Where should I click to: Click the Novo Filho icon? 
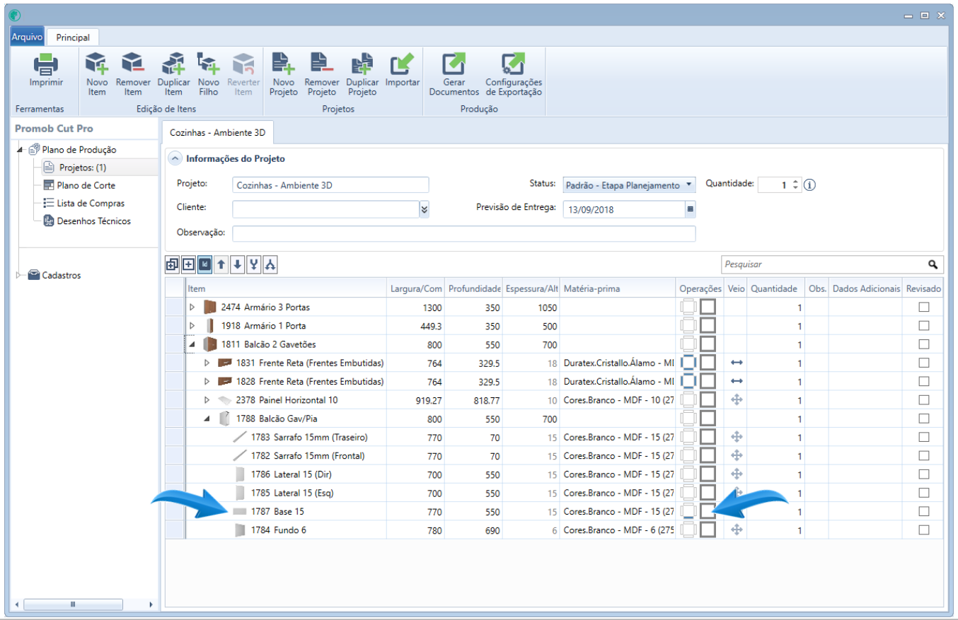tap(208, 64)
